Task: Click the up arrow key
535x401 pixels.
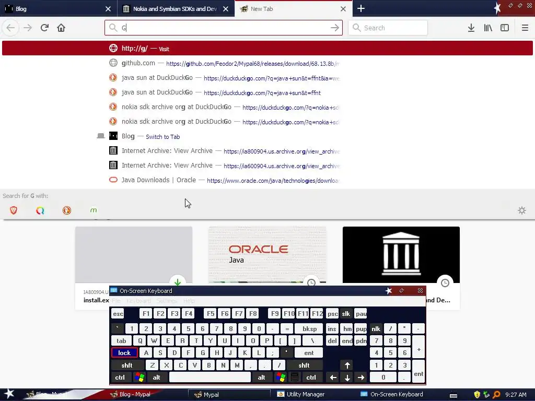Action: point(347,365)
